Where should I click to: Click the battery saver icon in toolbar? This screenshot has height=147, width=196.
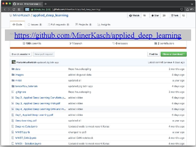click(x=192, y=9)
